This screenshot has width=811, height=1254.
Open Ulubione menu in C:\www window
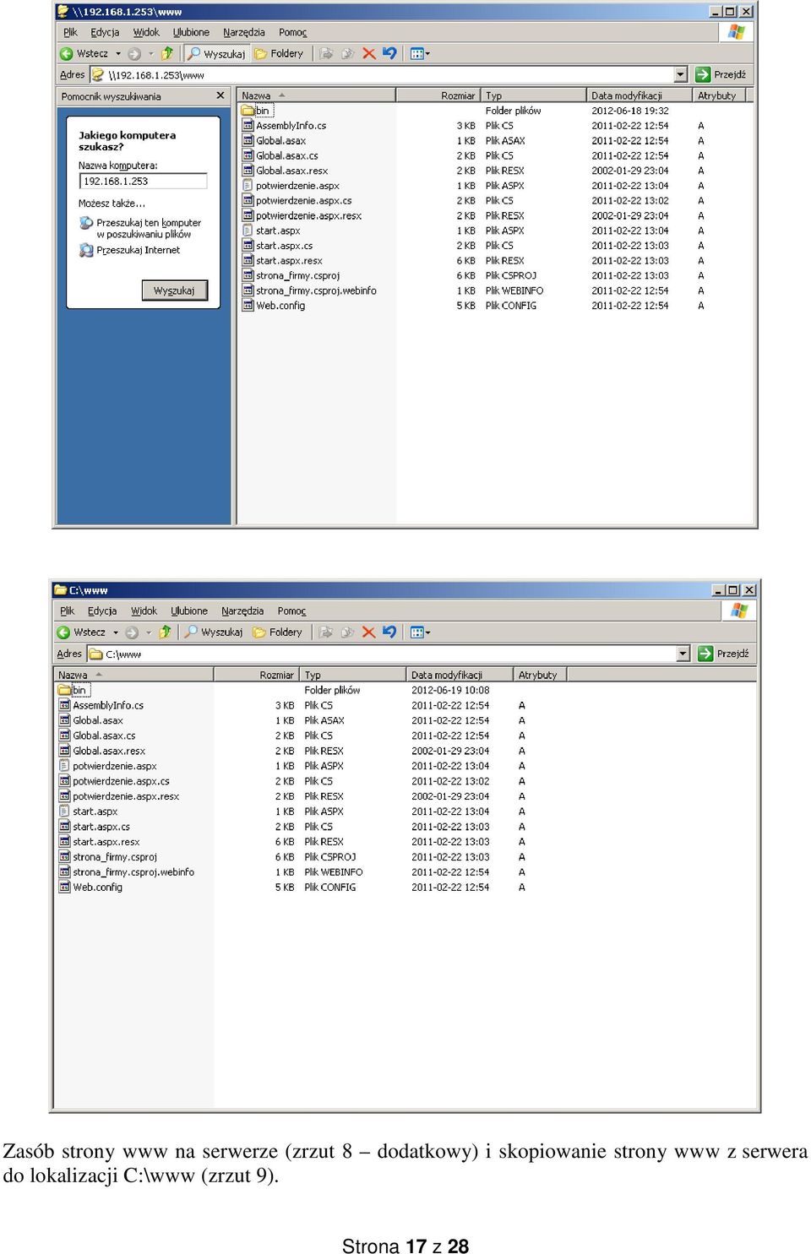pyautogui.click(x=189, y=611)
